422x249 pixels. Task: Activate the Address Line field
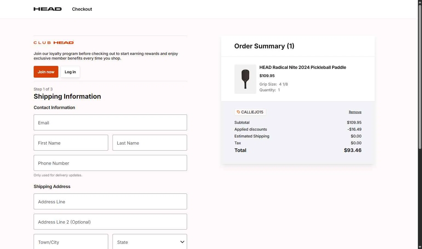click(110, 201)
